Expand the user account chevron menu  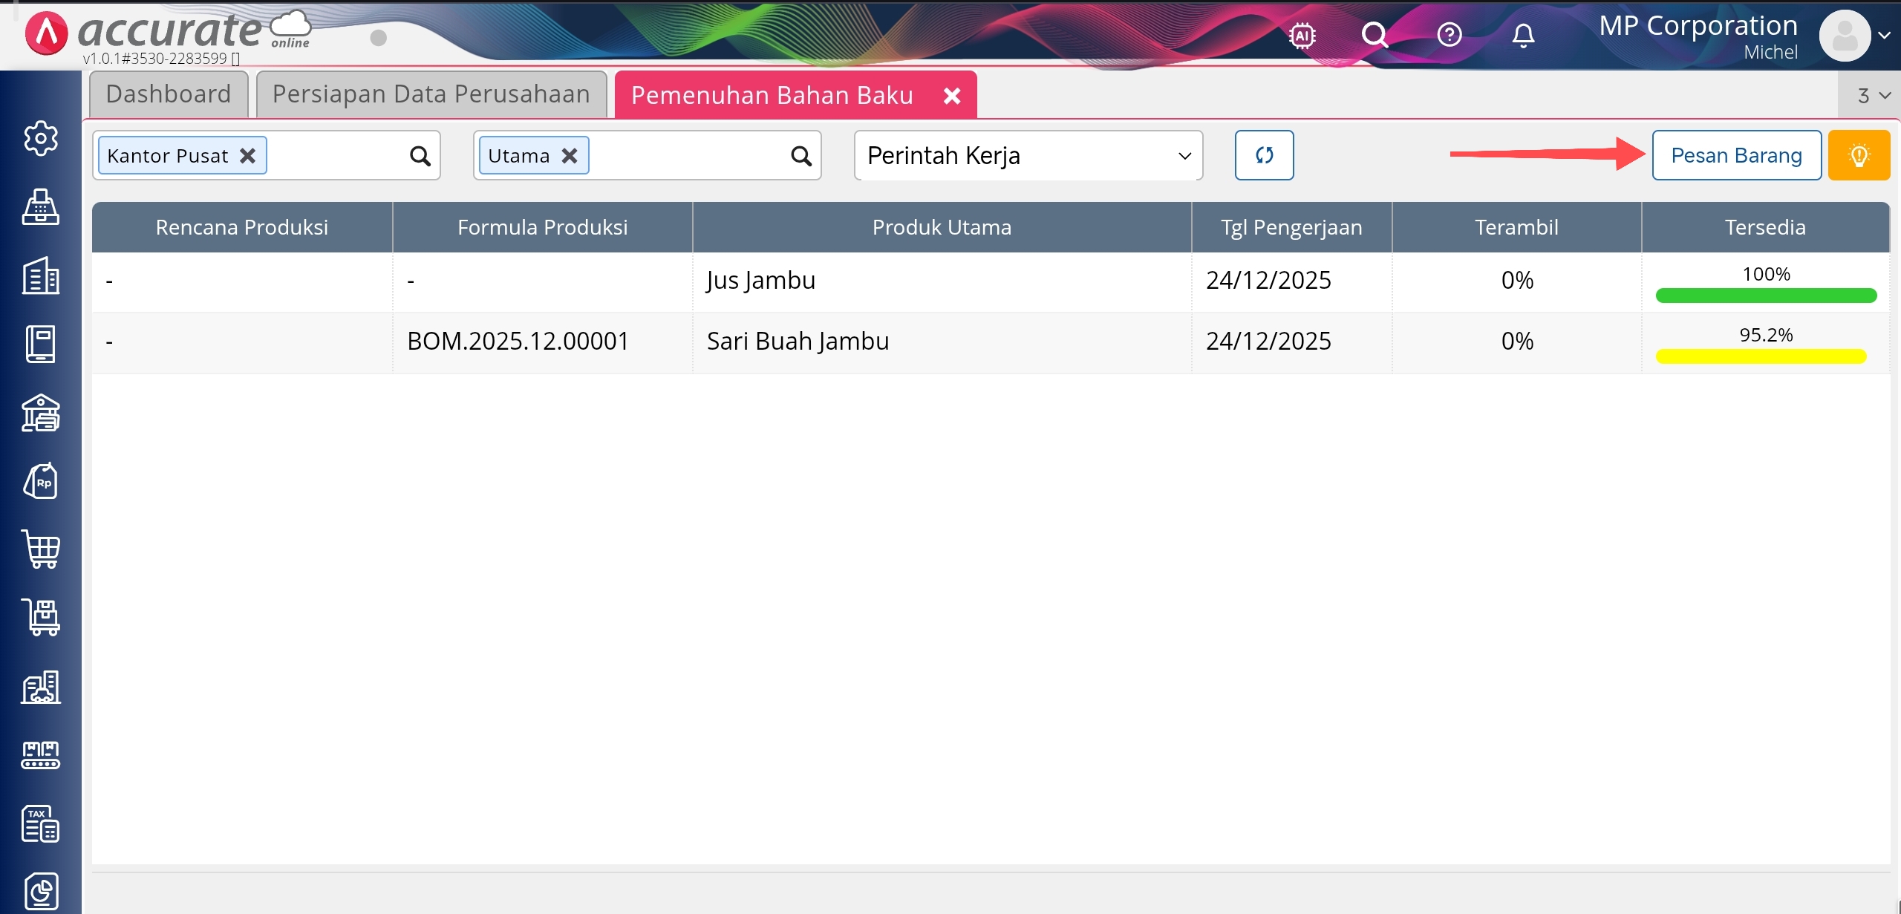click(1884, 35)
